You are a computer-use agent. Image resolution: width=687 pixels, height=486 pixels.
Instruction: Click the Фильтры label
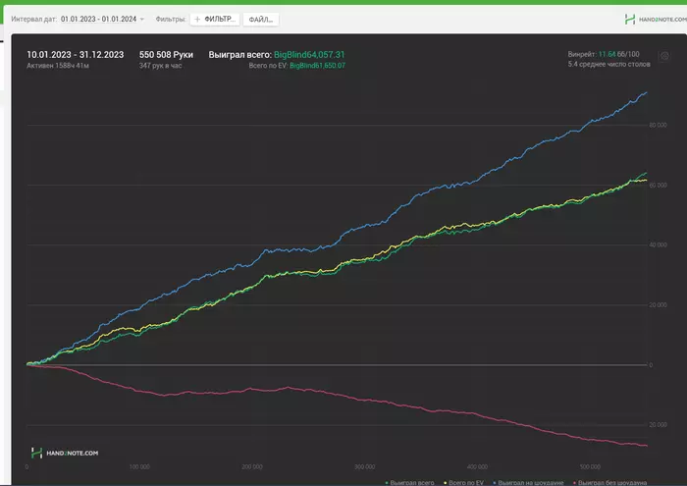[171, 20]
